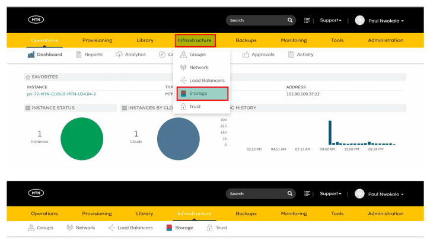This screenshot has height=243, width=427.
Task: Open Administration tab in top navbar
Action: coord(385,40)
